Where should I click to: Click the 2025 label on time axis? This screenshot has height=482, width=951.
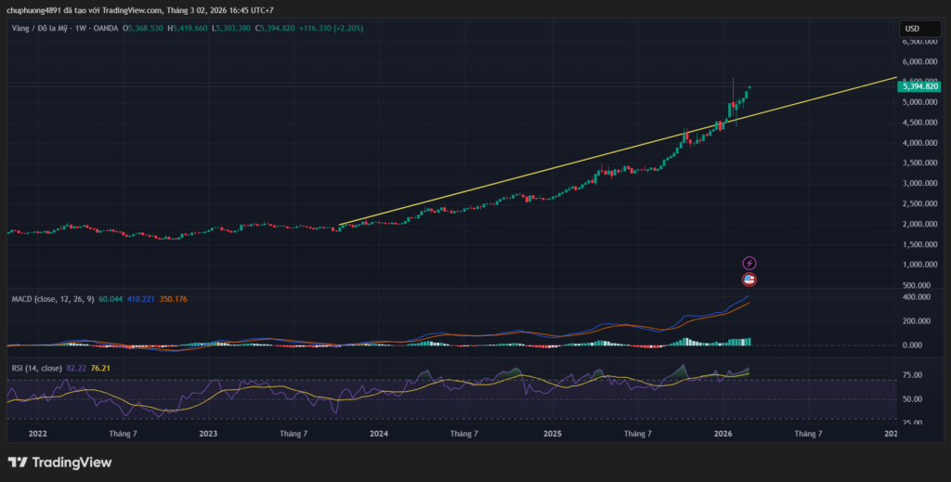coord(553,433)
